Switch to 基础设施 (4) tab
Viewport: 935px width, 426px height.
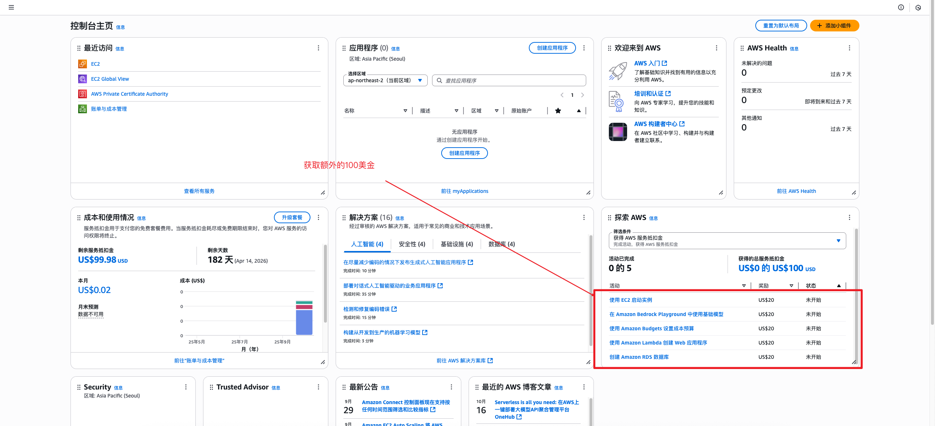pos(457,244)
